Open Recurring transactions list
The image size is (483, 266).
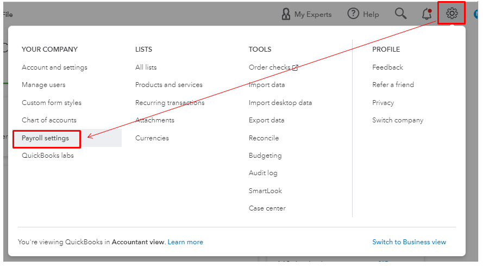[170, 103]
